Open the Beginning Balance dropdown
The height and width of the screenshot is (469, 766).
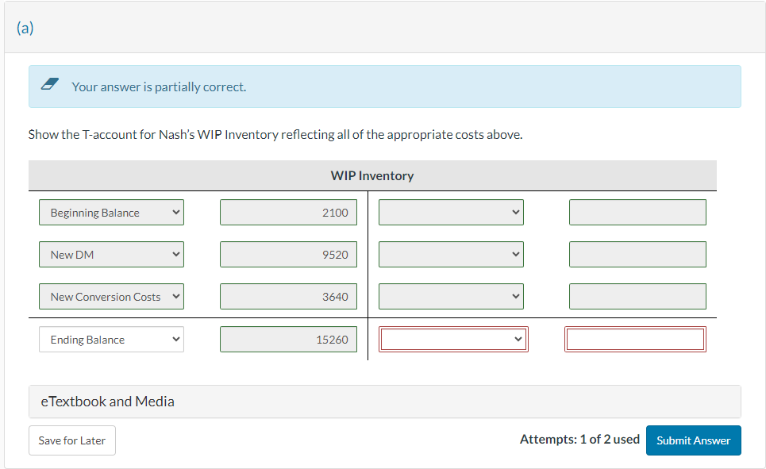(111, 213)
